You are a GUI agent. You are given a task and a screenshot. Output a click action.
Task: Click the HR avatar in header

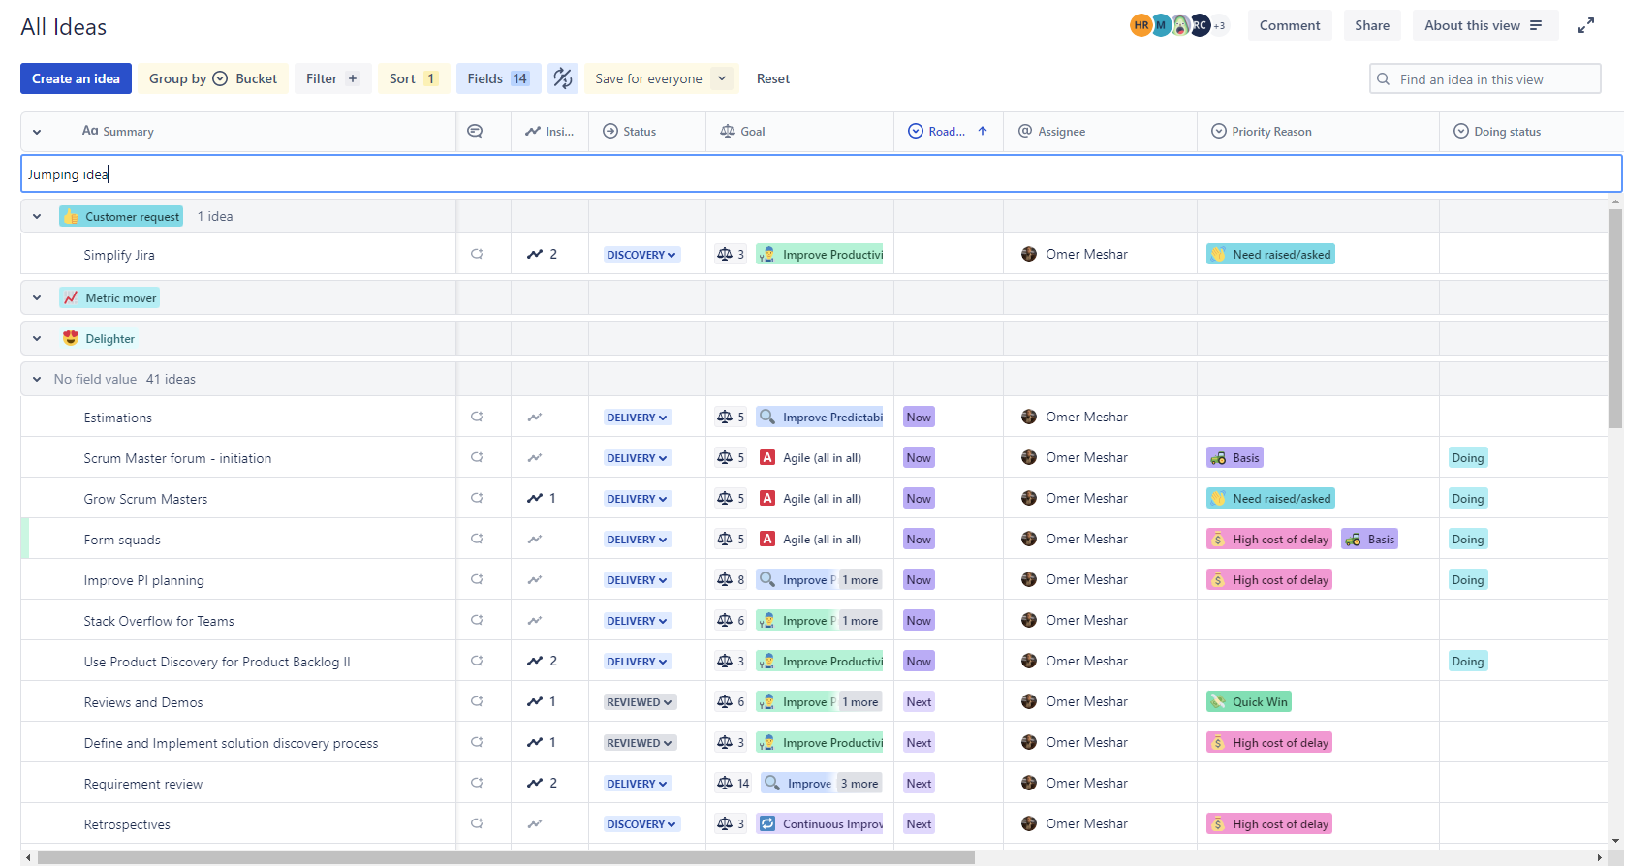(x=1141, y=26)
